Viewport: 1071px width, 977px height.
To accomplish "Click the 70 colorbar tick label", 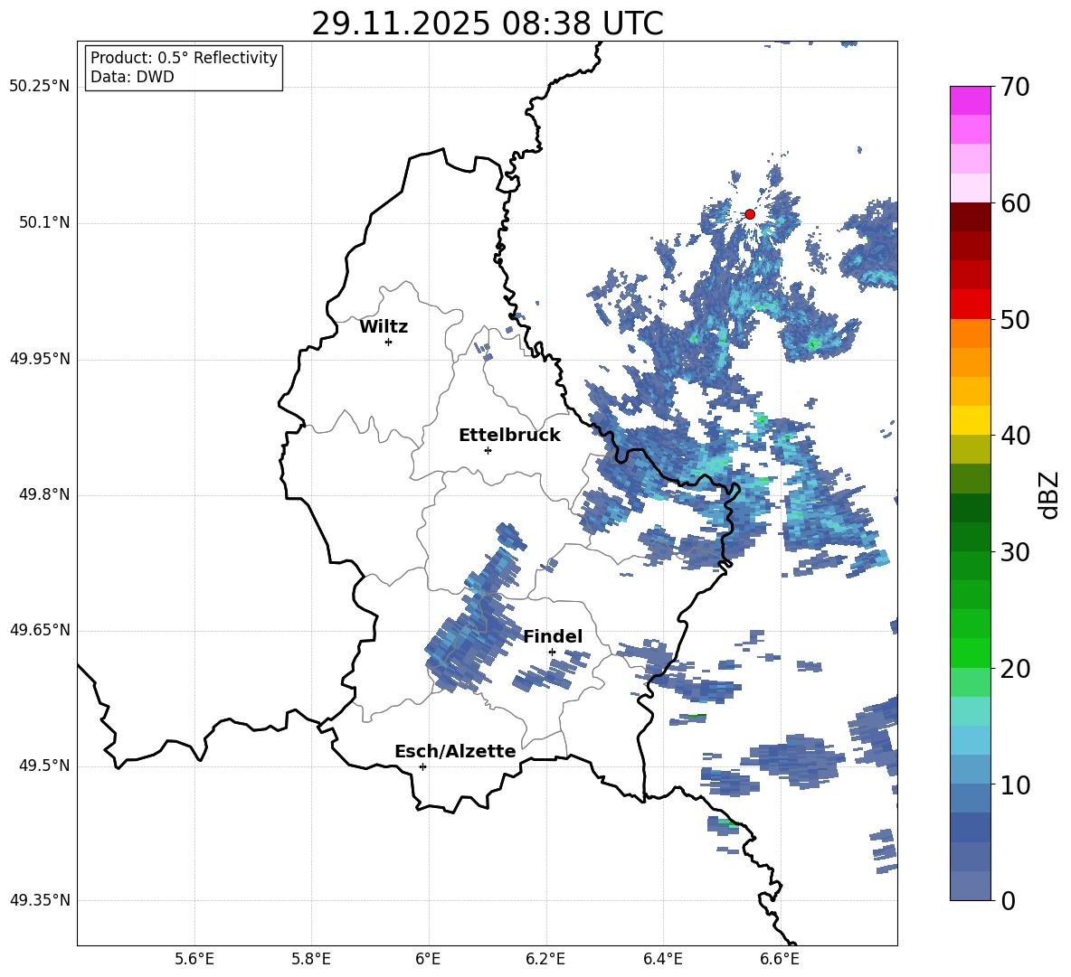I will pyautogui.click(x=1015, y=87).
